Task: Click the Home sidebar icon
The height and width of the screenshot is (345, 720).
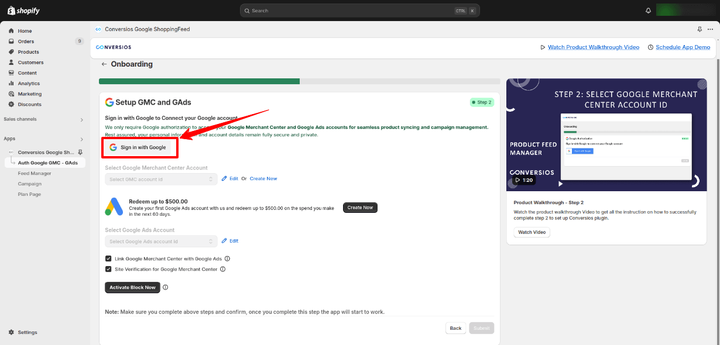Action: (11, 31)
